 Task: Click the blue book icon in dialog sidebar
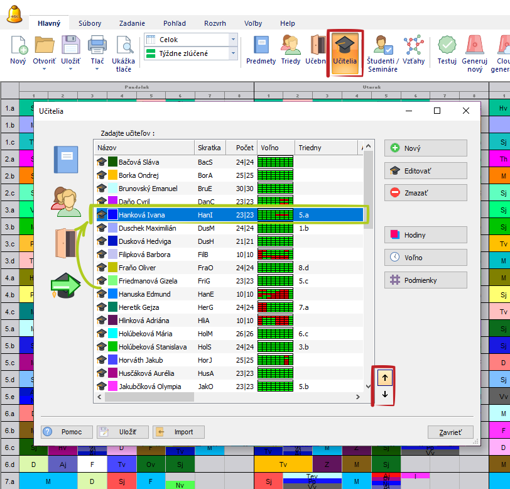(66, 159)
